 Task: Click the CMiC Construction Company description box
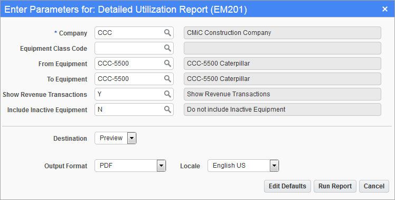click(x=283, y=33)
